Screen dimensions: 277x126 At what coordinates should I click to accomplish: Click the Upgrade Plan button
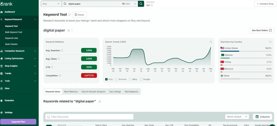18,122
